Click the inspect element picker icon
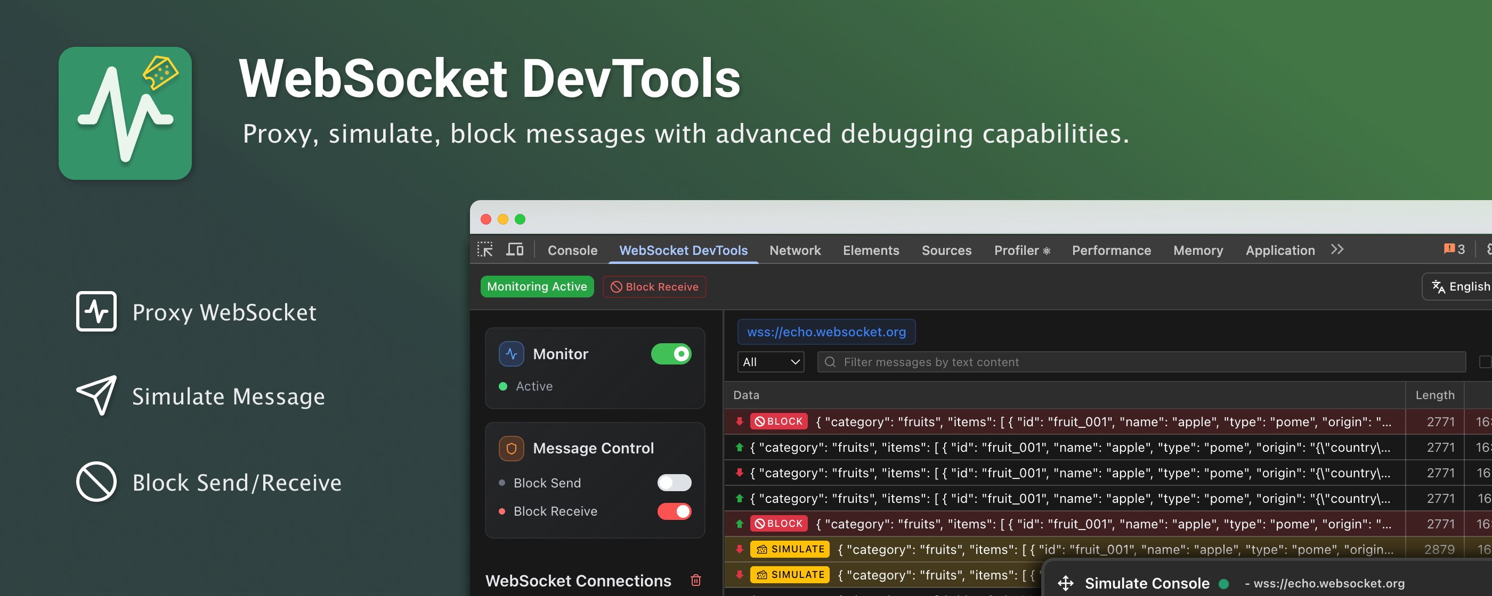The height and width of the screenshot is (596, 1492). [x=485, y=250]
